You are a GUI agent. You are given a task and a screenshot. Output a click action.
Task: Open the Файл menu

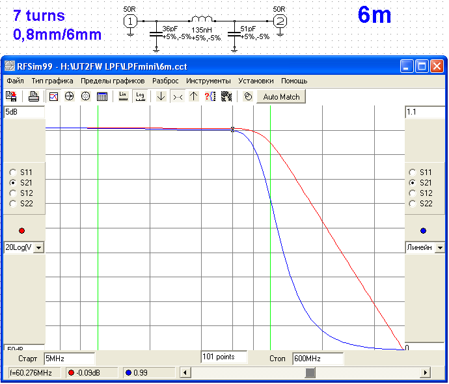tap(15, 81)
